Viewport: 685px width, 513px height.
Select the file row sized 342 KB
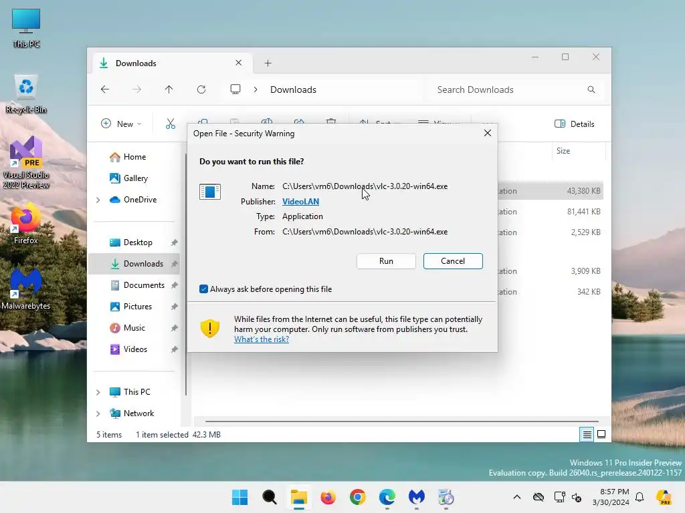coord(551,292)
